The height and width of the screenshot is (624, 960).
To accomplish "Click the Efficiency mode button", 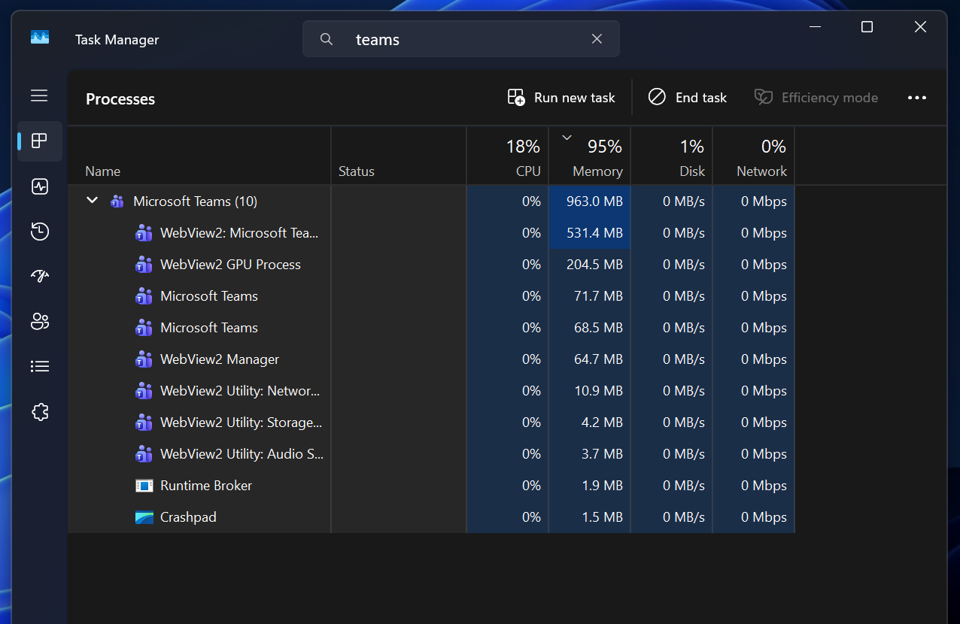I will [816, 98].
